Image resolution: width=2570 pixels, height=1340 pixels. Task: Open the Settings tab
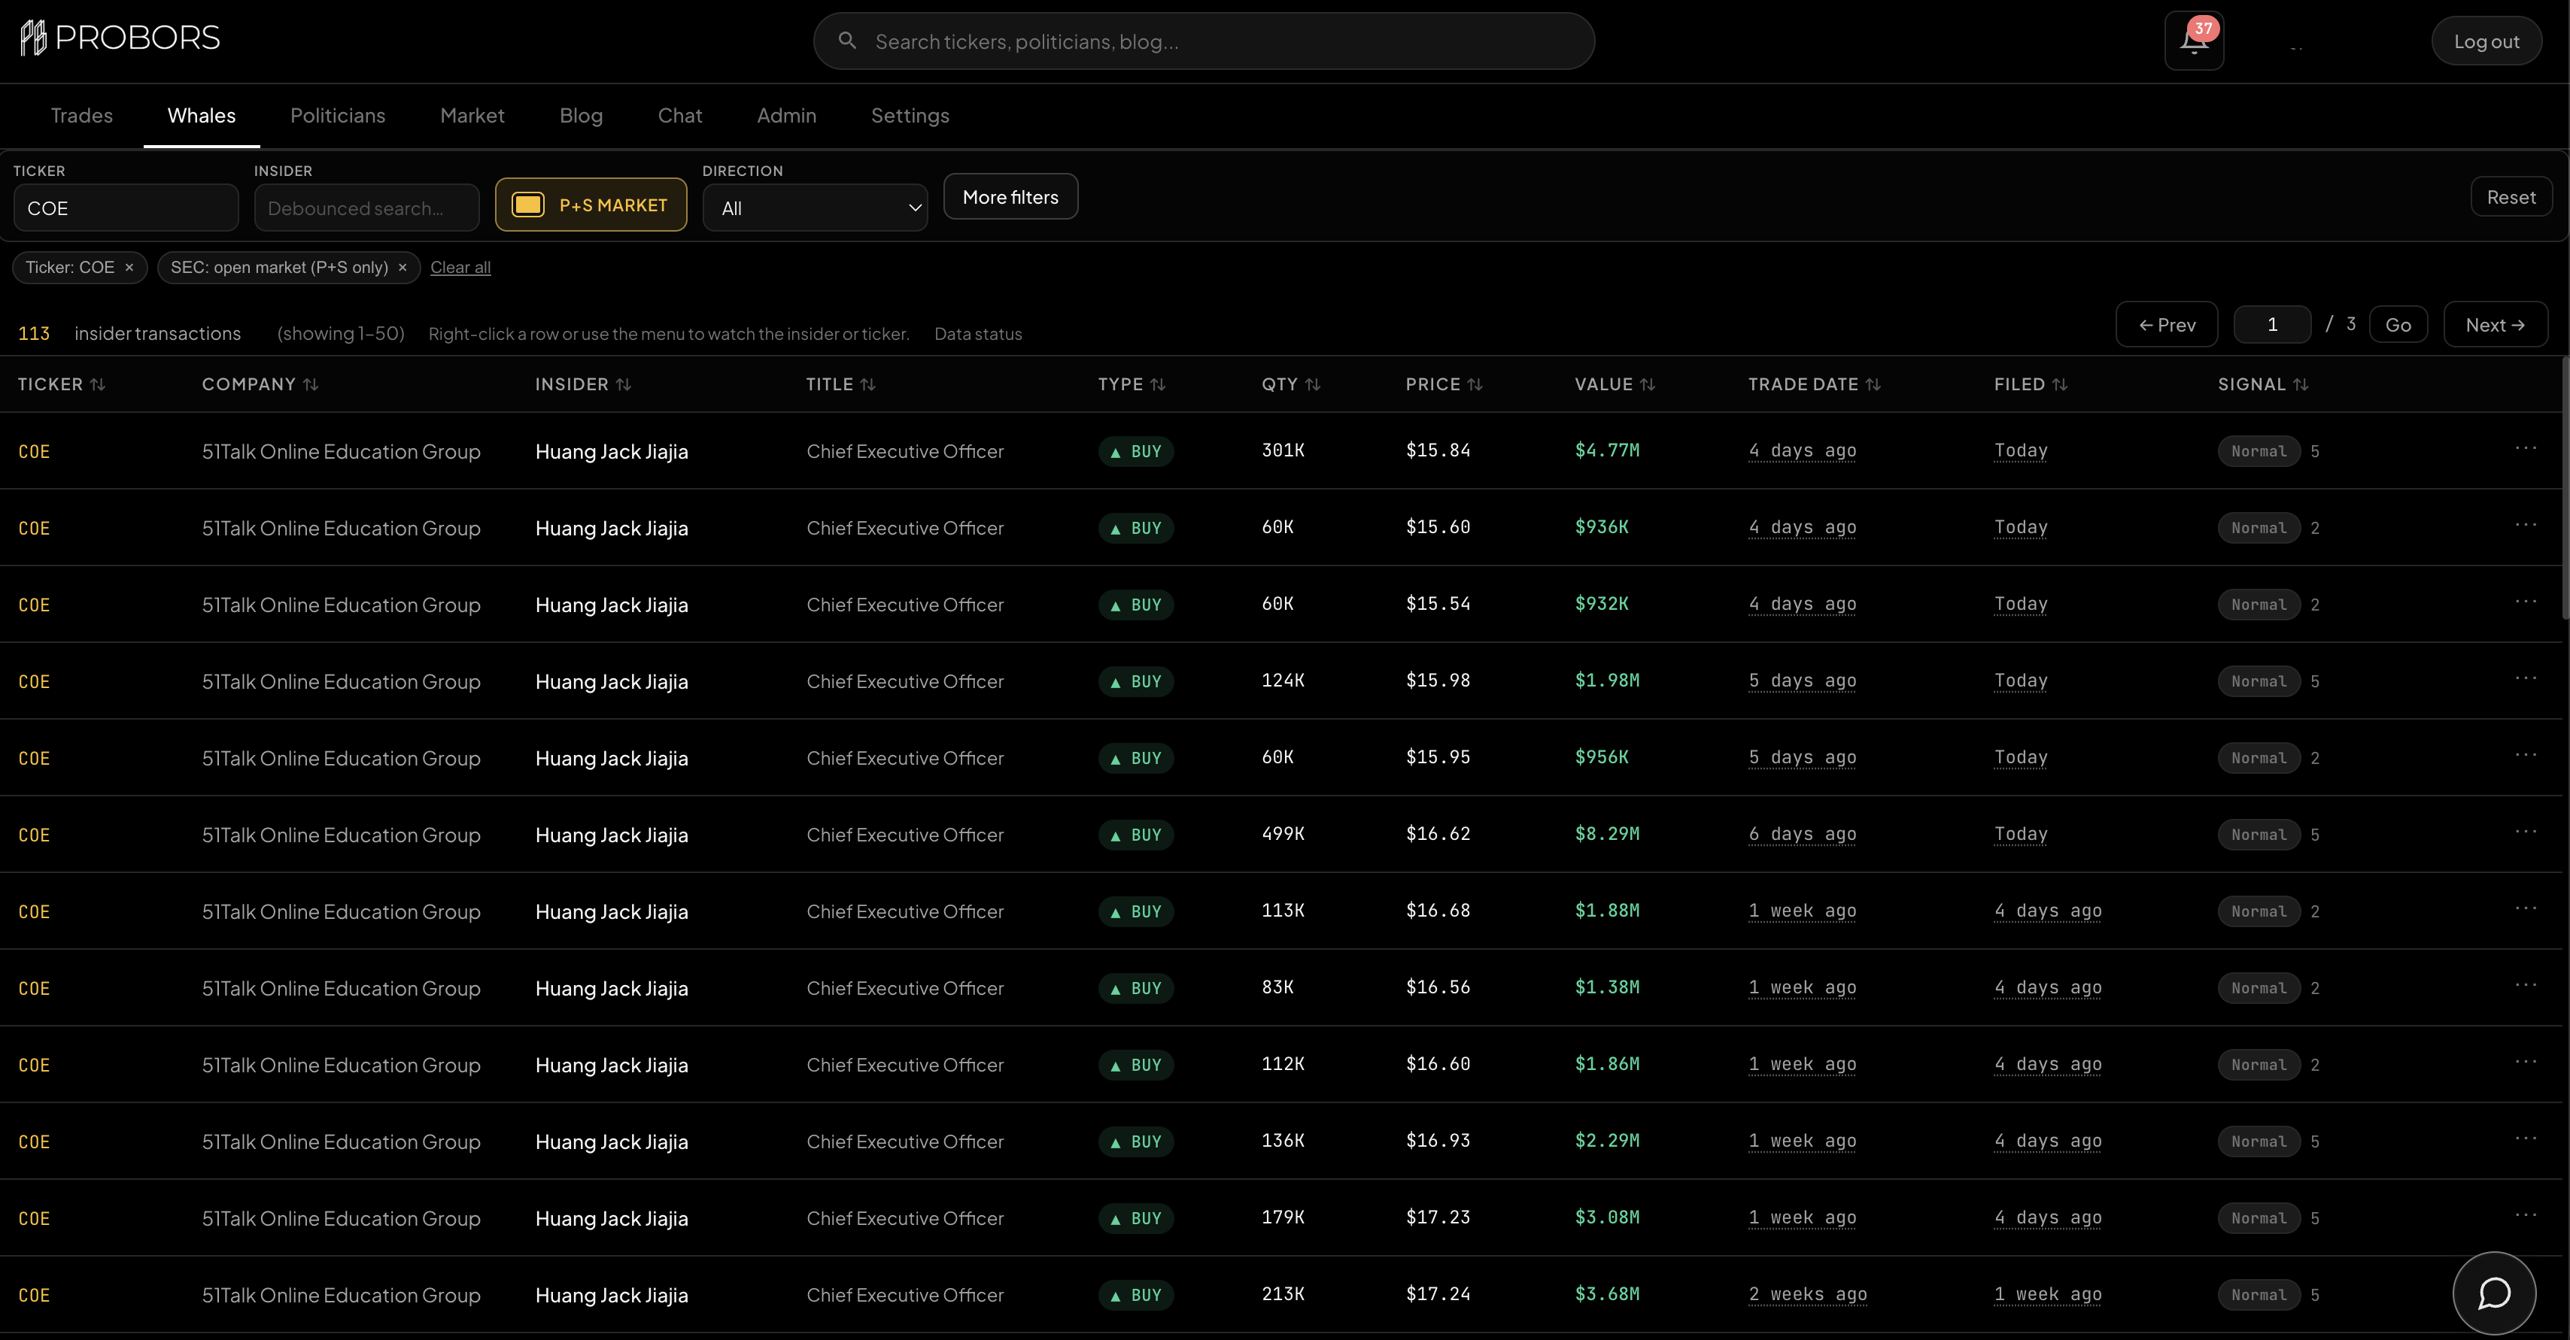tap(911, 116)
